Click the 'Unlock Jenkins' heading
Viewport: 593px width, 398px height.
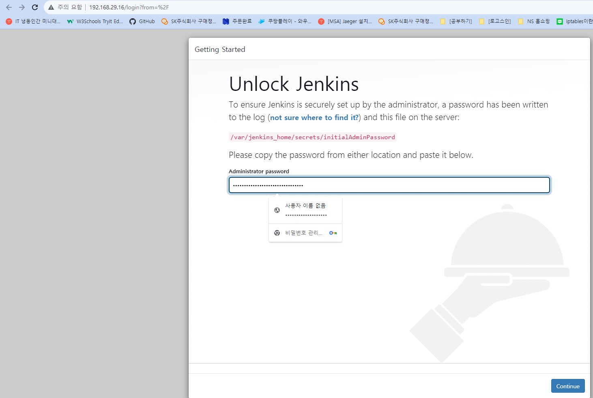[x=294, y=84]
